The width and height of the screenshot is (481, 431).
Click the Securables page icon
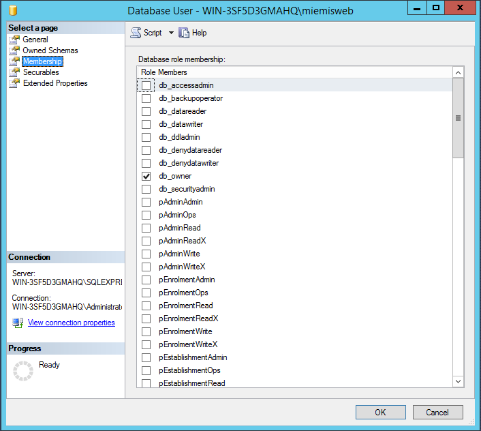14,72
